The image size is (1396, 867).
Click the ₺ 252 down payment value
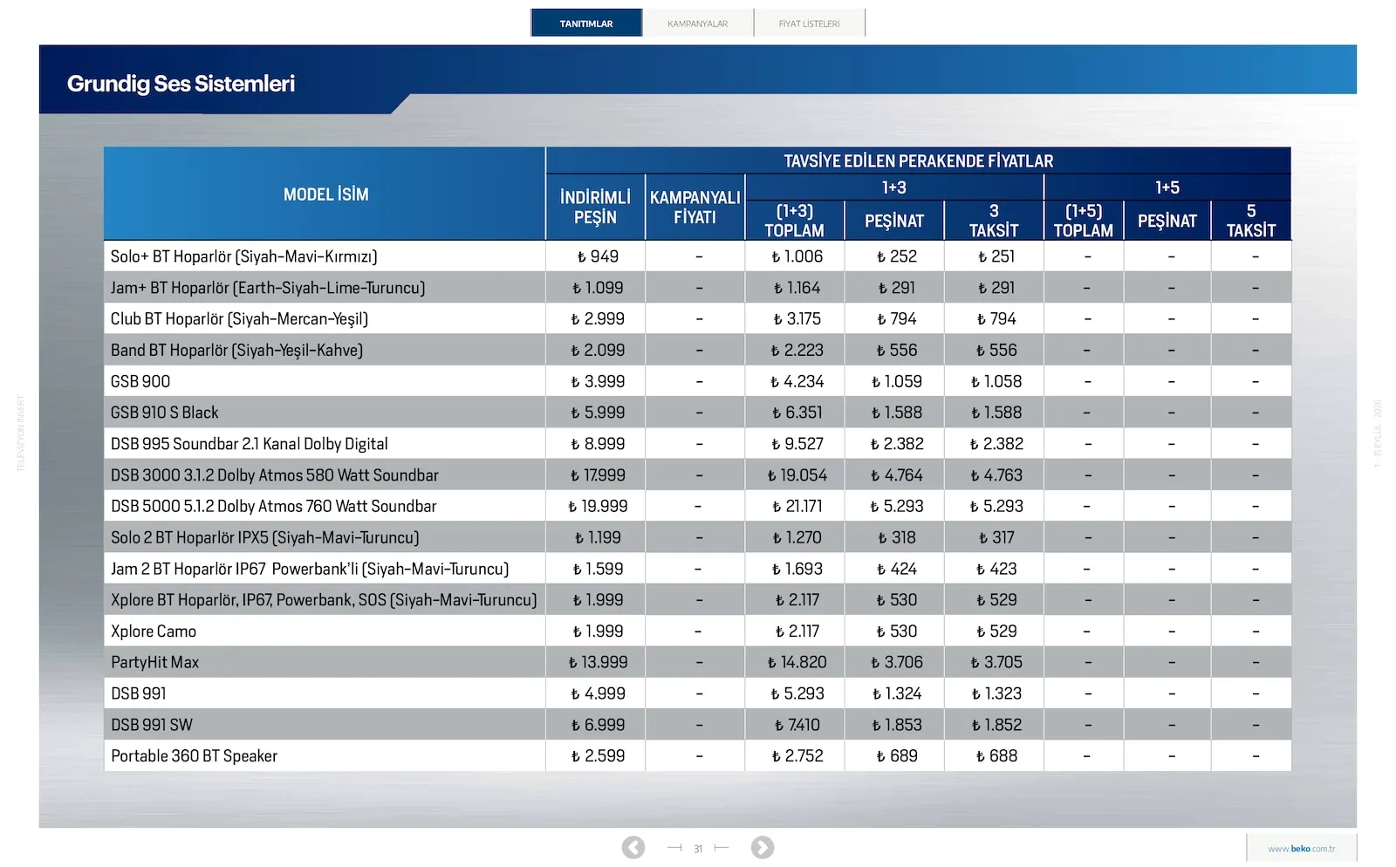click(x=896, y=256)
